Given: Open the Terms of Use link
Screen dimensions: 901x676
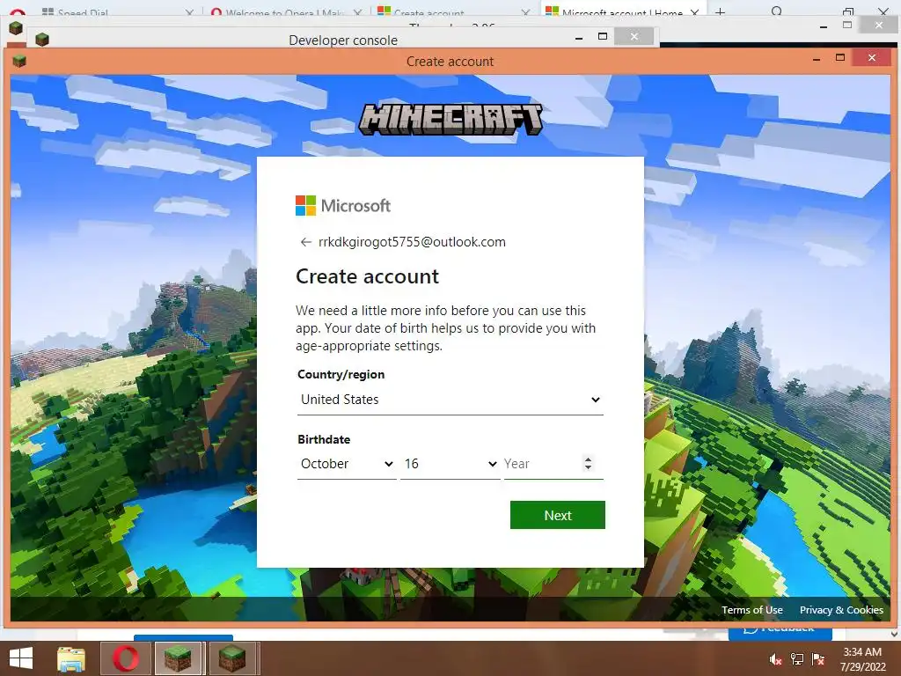Looking at the screenshot, I should [x=751, y=610].
